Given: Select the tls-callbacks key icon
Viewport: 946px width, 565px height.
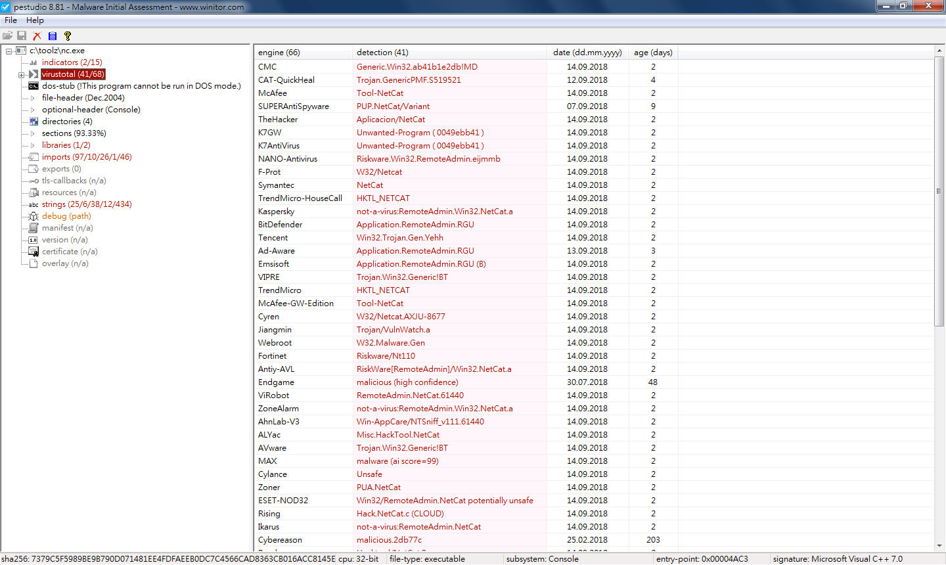Looking at the screenshot, I should [x=34, y=181].
